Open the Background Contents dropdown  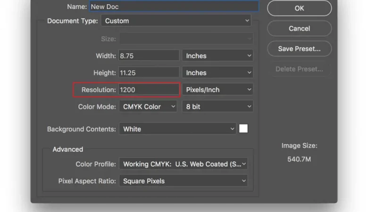coord(177,129)
